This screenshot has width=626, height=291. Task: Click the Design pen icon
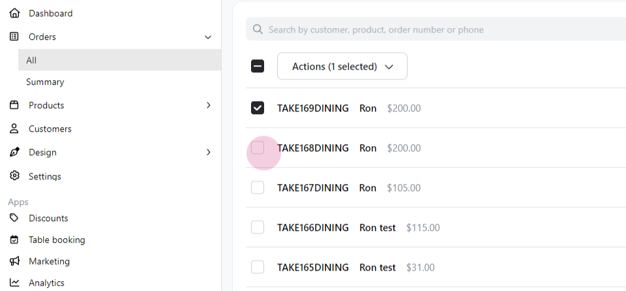click(x=14, y=152)
